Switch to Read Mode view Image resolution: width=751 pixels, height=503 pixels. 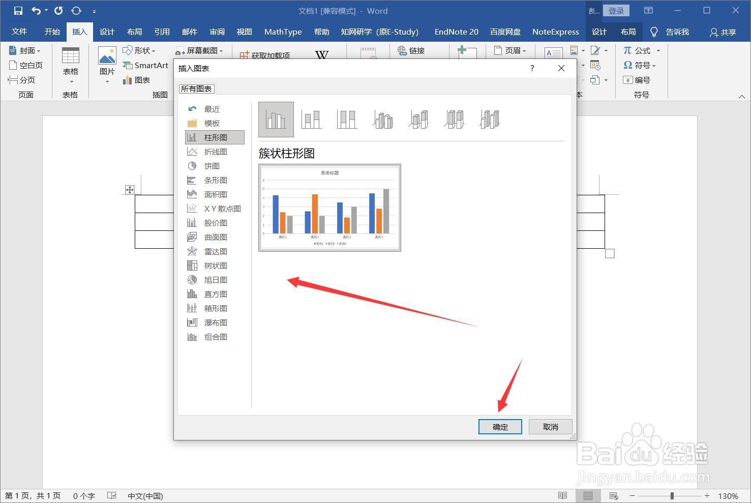[562, 496]
